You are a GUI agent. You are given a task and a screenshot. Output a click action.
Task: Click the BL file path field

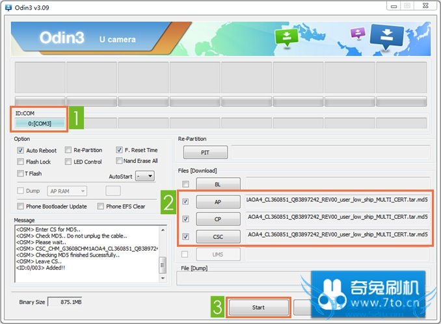point(338,183)
